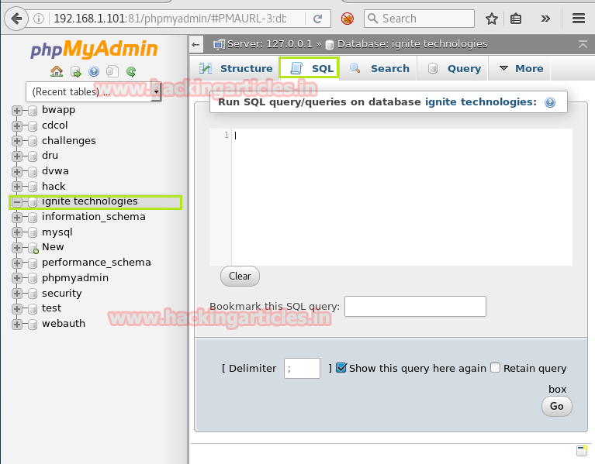The height and width of the screenshot is (464, 595).
Task: Click Database: ignite technologies breadcrumb
Action: coord(412,44)
